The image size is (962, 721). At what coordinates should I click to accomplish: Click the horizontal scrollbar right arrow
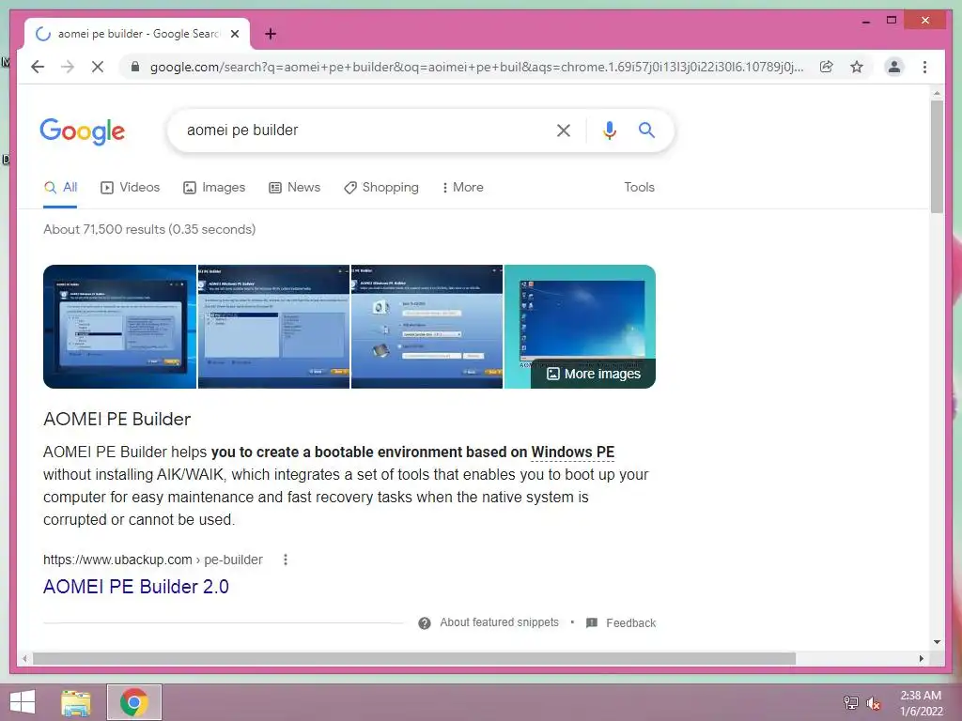click(921, 658)
